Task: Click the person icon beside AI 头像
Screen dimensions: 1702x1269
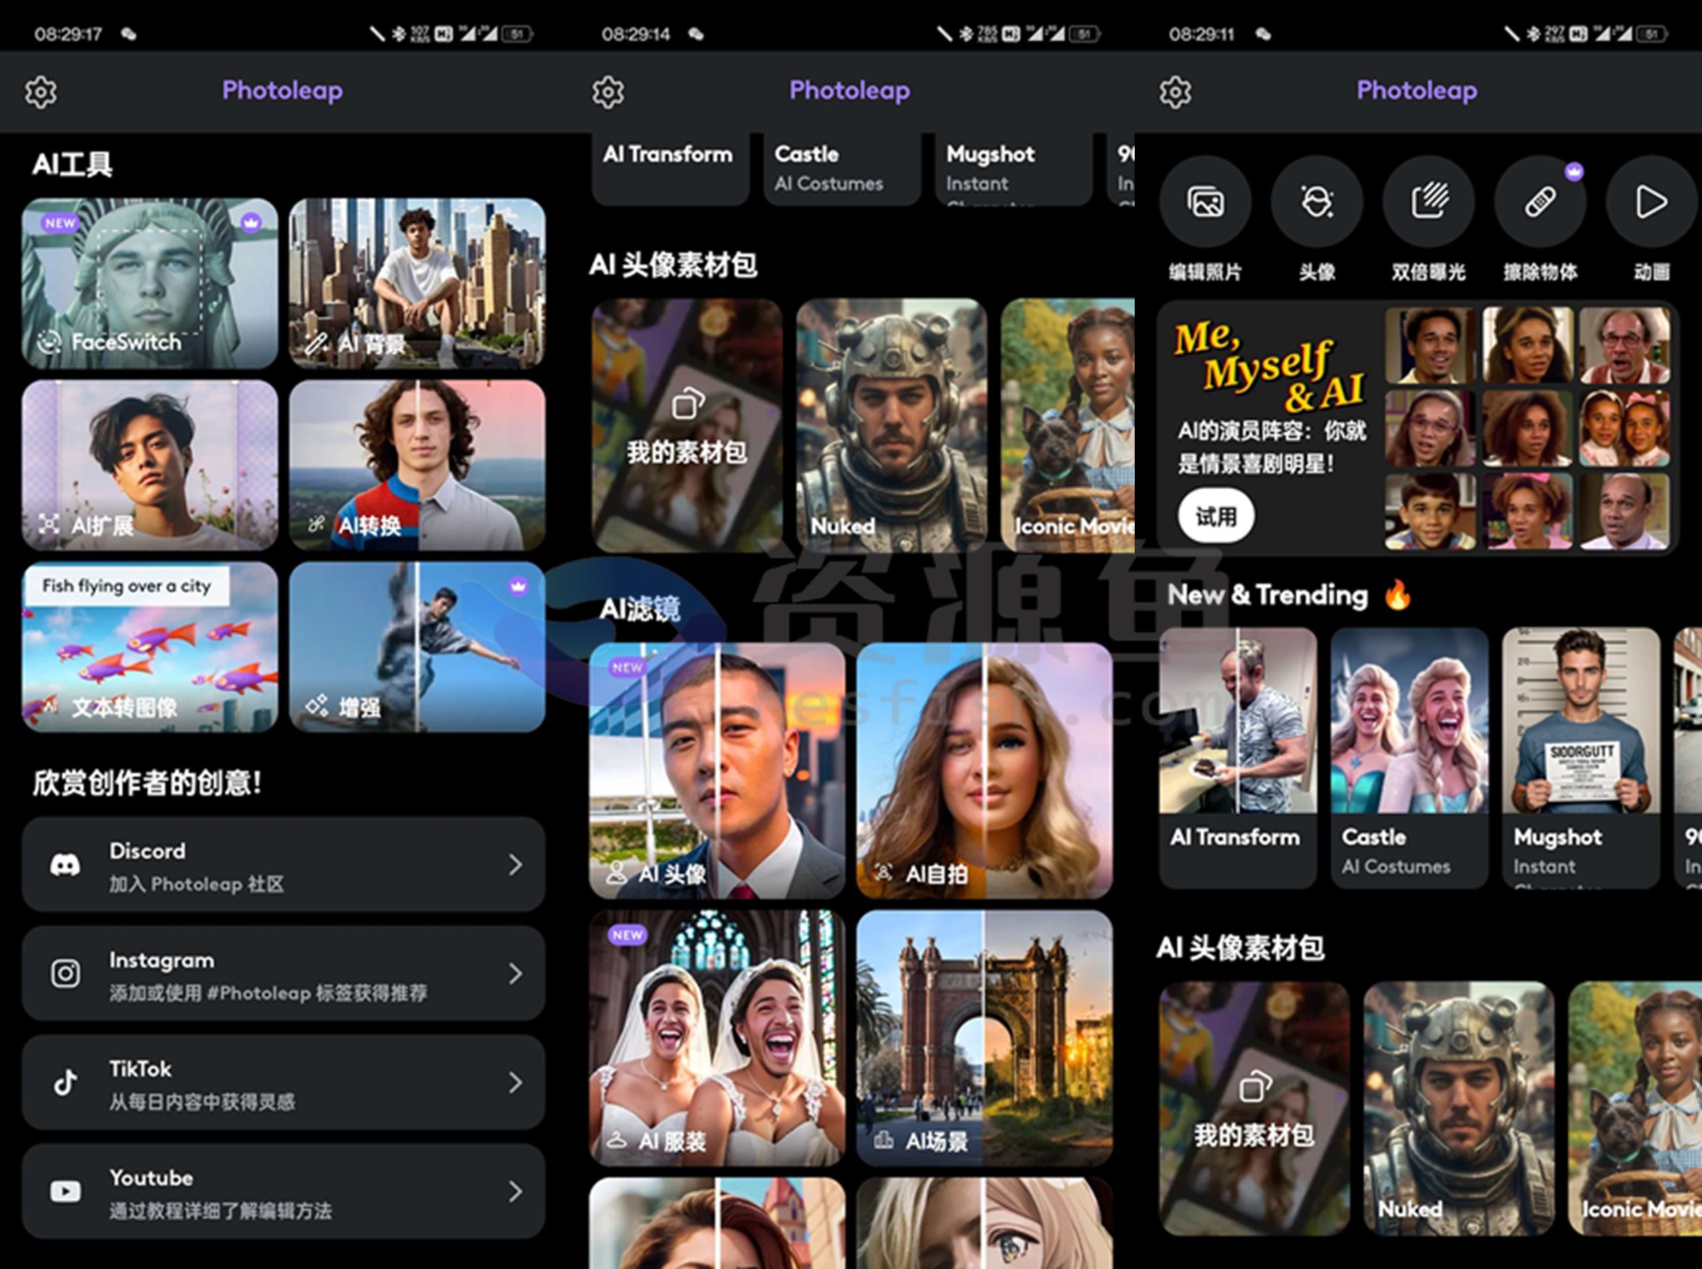Action: [x=616, y=873]
